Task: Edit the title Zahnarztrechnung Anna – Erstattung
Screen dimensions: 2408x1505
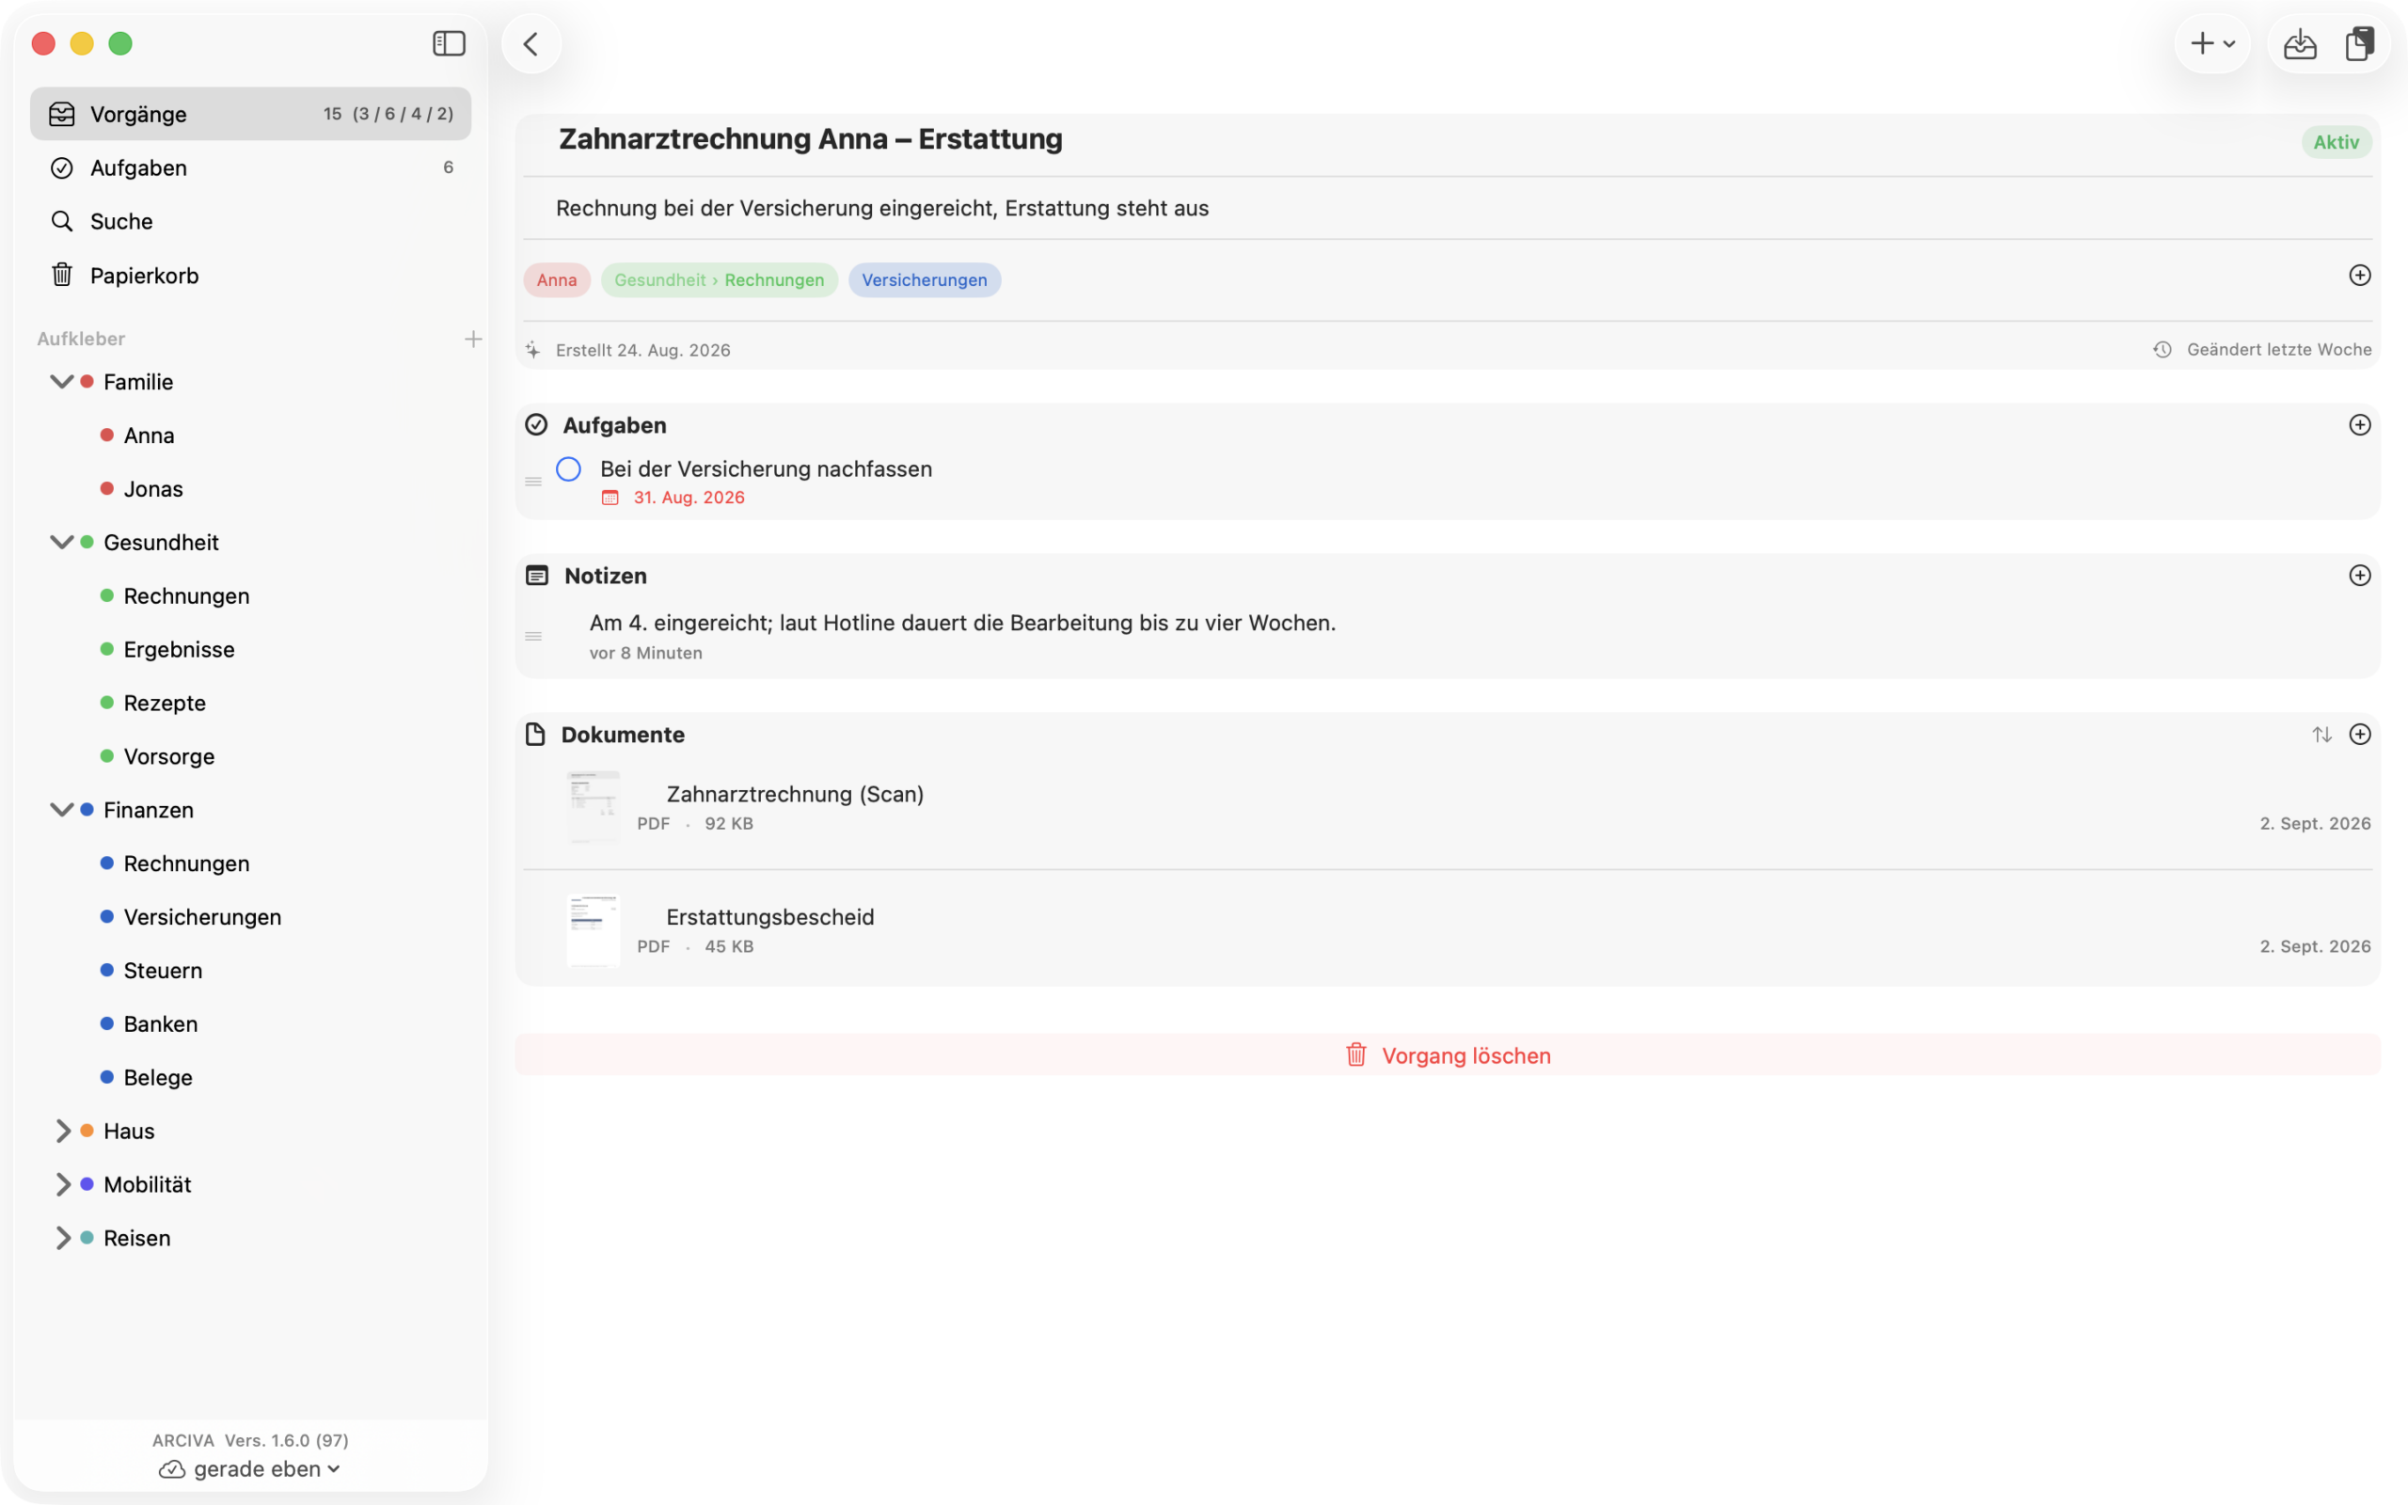Action: click(810, 139)
